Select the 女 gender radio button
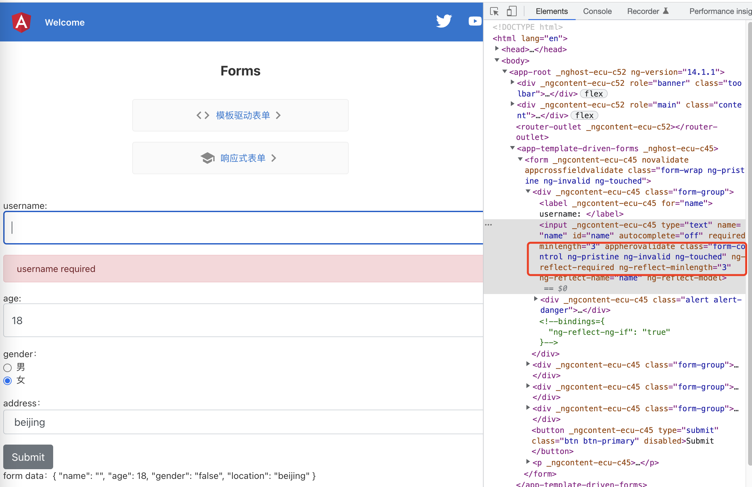 click(x=7, y=381)
